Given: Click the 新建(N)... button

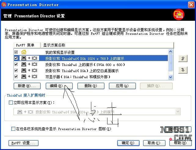Looking at the screenshot, I should [27, 86].
